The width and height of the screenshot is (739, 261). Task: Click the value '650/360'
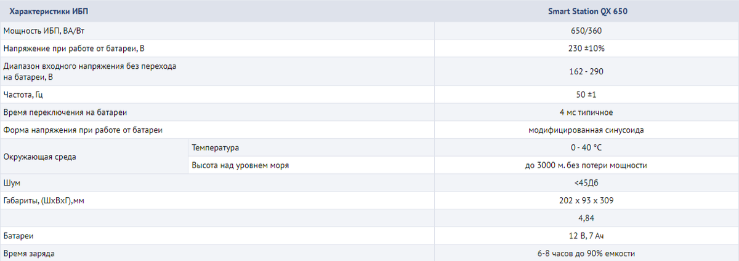pyautogui.click(x=586, y=31)
